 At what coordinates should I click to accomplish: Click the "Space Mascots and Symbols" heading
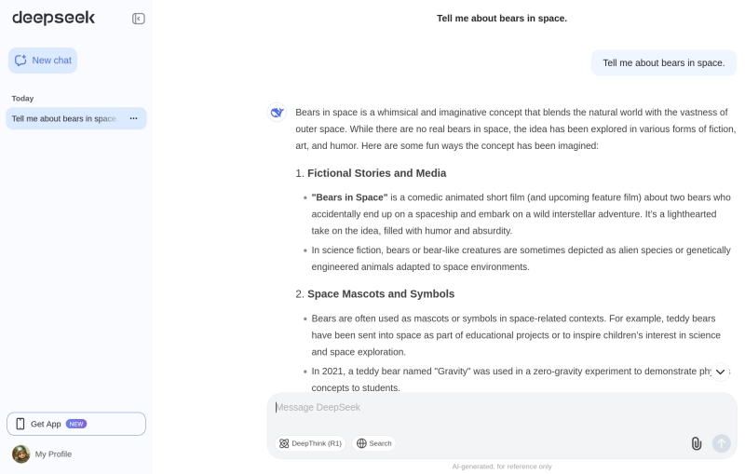click(380, 294)
